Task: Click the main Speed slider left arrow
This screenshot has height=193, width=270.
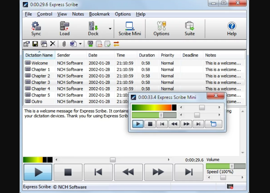Action: [x=209, y=177]
